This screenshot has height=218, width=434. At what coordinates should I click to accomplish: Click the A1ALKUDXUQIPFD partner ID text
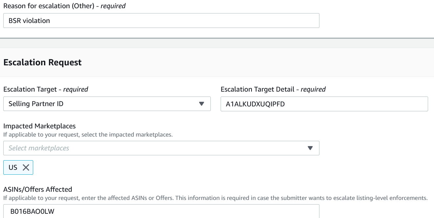255,104
